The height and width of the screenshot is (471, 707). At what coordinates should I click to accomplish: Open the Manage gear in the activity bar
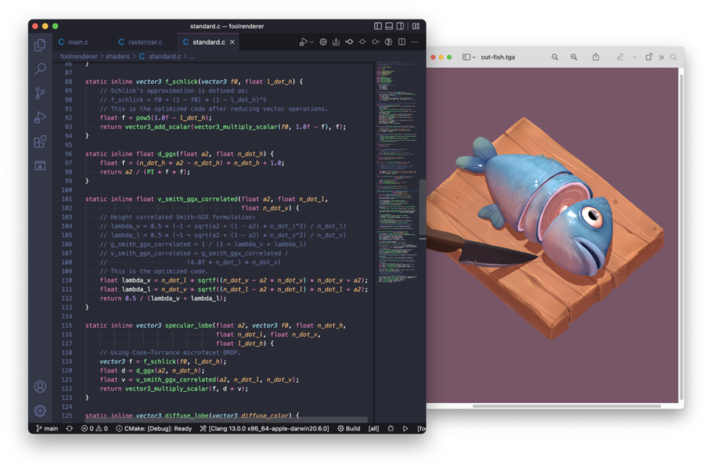click(x=40, y=410)
